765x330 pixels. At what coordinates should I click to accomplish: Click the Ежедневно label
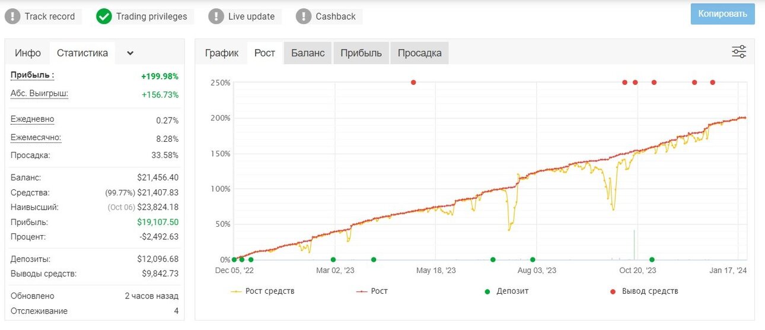pyautogui.click(x=33, y=119)
